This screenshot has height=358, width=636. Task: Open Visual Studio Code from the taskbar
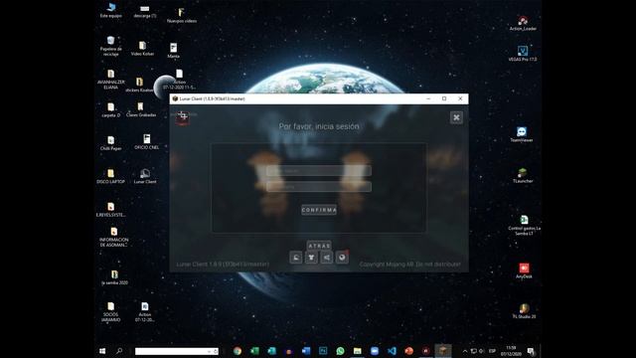coord(392,351)
